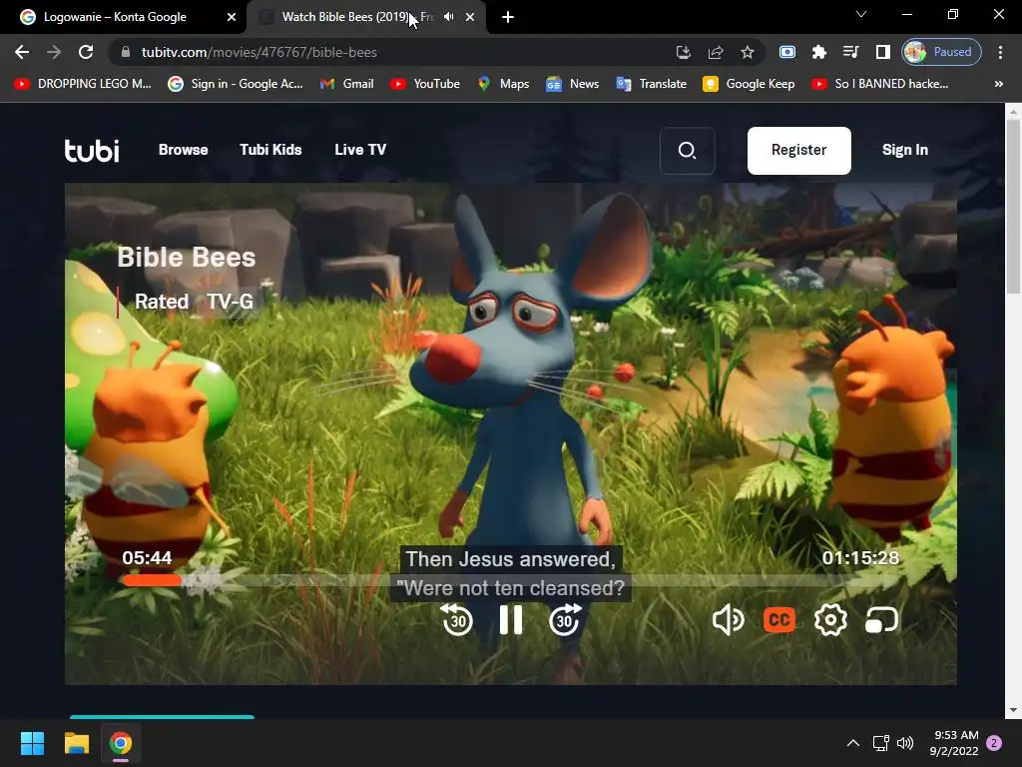
Task: Click the 05:44 elapsed time
Action: pyautogui.click(x=148, y=557)
